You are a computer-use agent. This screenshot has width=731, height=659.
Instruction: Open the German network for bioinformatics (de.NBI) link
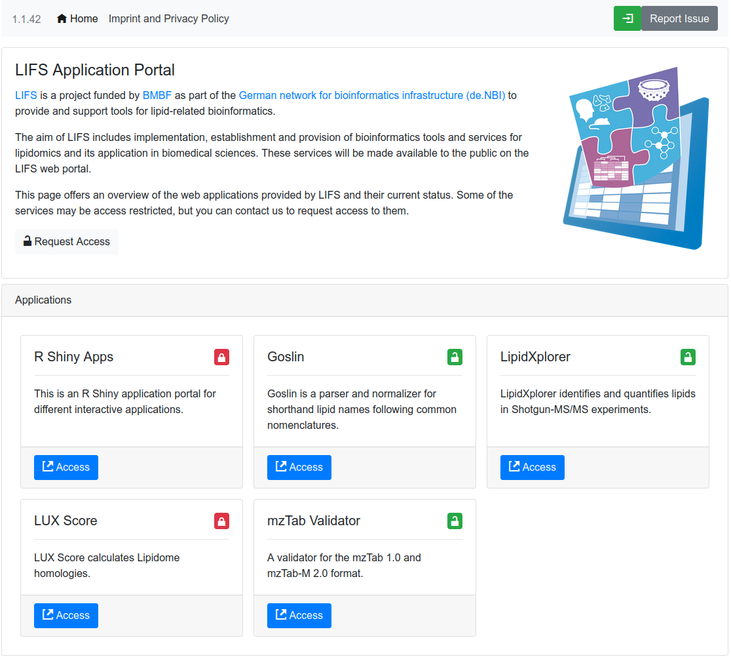click(372, 95)
